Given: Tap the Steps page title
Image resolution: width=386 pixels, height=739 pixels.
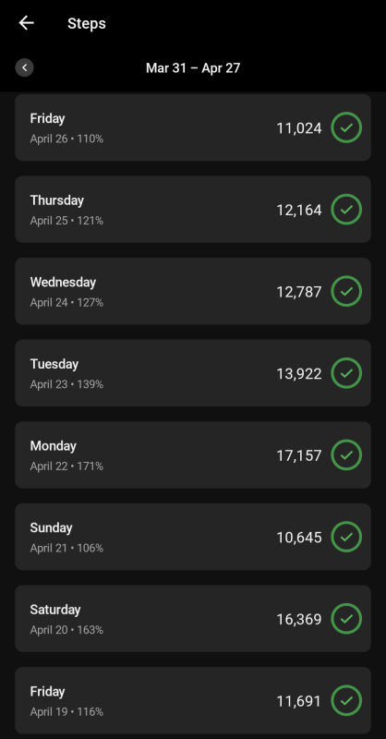Looking at the screenshot, I should [x=86, y=24].
